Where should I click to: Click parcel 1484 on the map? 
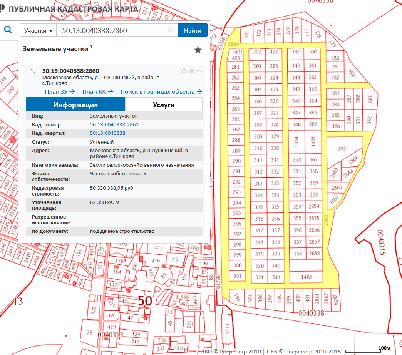296,141
